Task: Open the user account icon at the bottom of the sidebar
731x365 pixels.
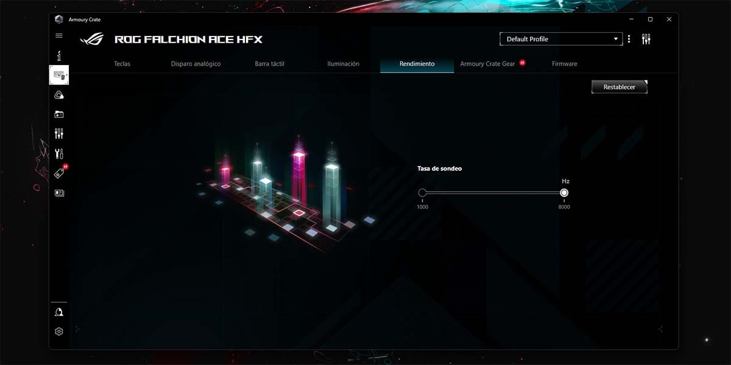Action: point(59,311)
